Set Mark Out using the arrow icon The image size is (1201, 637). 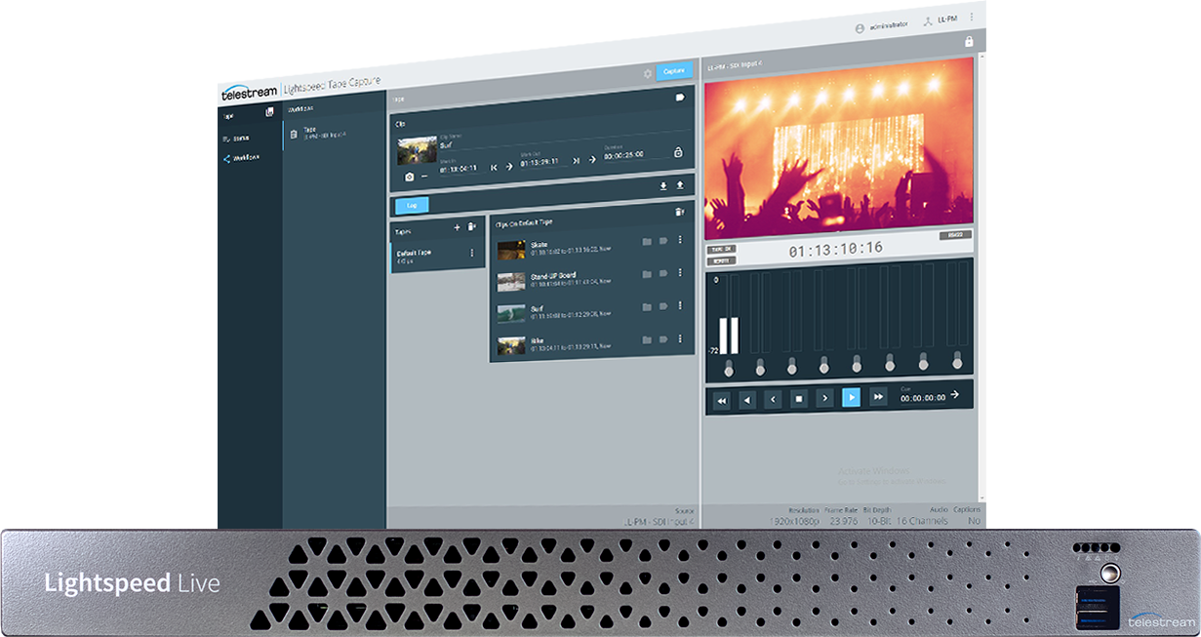click(x=591, y=160)
